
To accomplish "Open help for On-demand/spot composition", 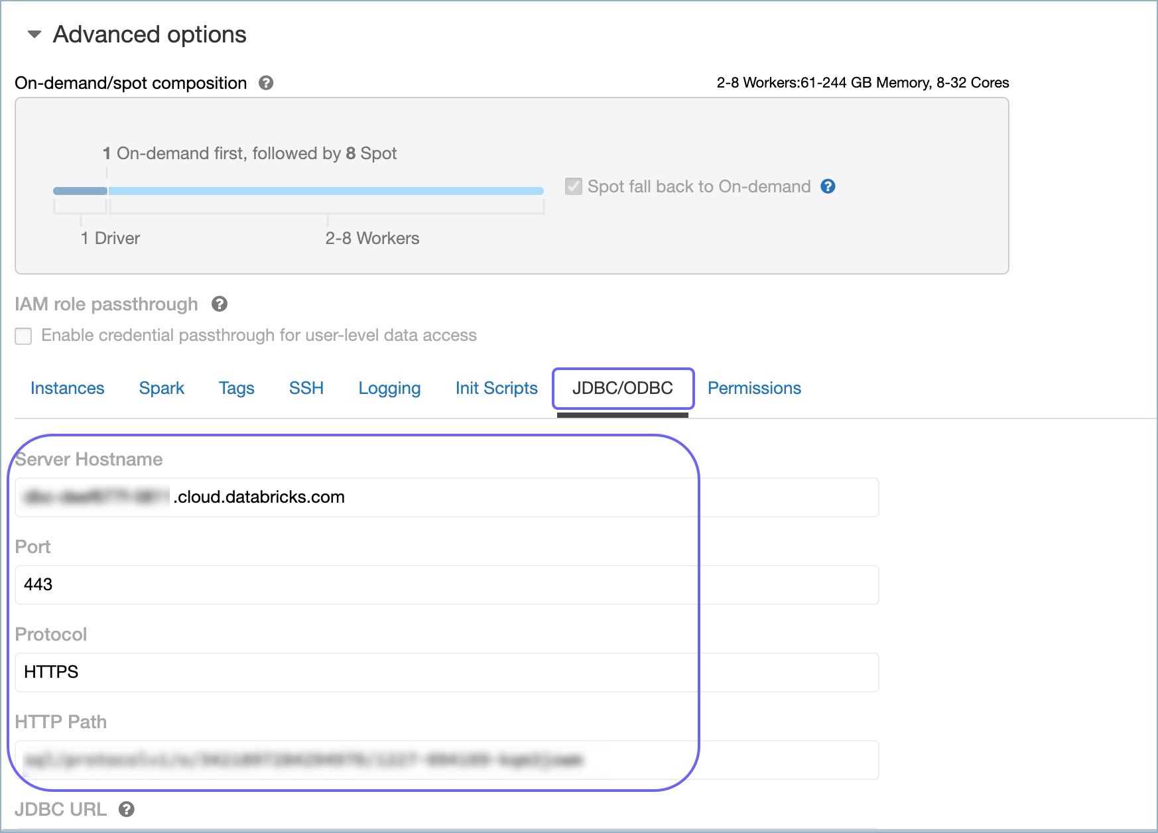I will tap(265, 82).
